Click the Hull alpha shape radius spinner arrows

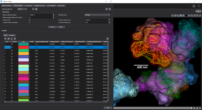[x=109, y=20]
